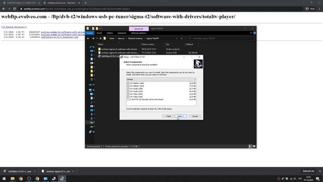Click the browser forward arrow
323x182 pixels.
pyautogui.click(x=9, y=9)
